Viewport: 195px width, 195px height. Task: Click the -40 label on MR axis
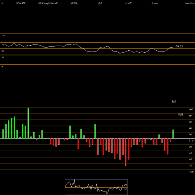(190, 153)
